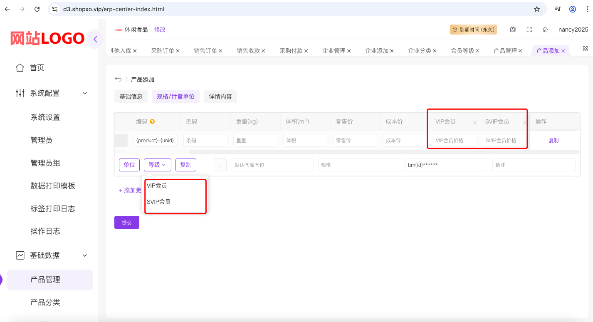593x322 pixels.
Task: Click the 修改 link next to 休闲食品
Action: [160, 30]
